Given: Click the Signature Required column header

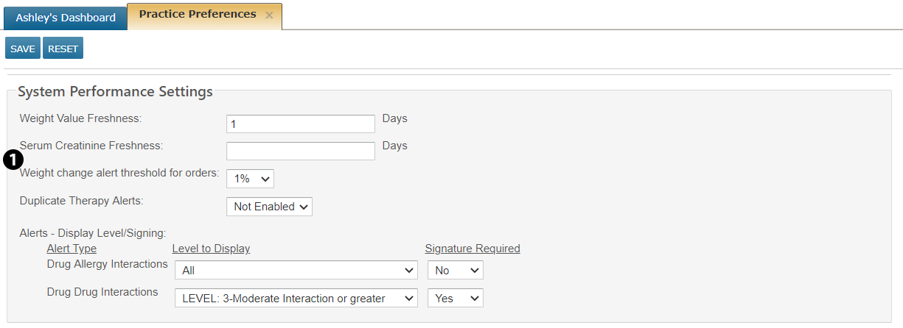Looking at the screenshot, I should 473,249.
